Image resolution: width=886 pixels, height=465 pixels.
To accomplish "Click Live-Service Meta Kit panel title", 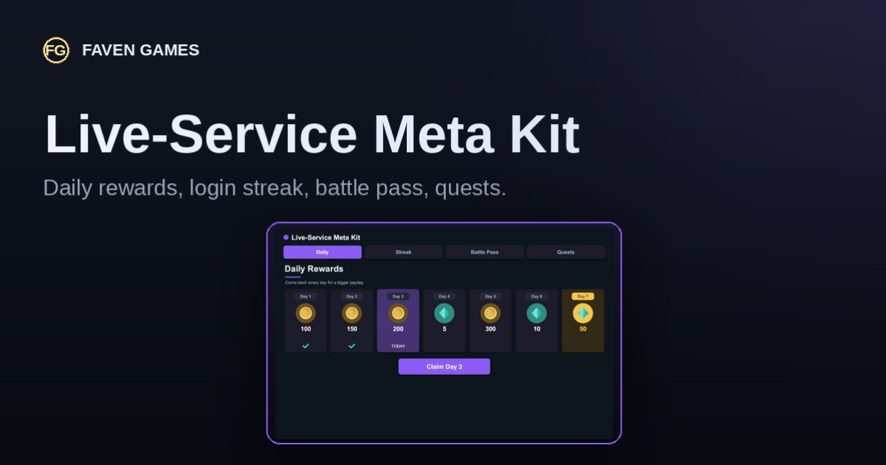I will pyautogui.click(x=326, y=238).
